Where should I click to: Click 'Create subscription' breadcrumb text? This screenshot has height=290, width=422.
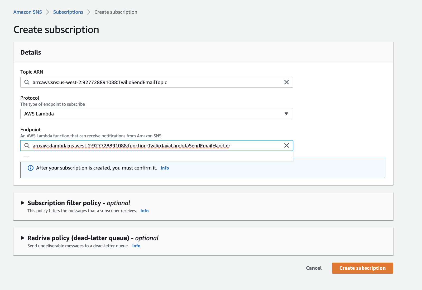click(x=116, y=12)
